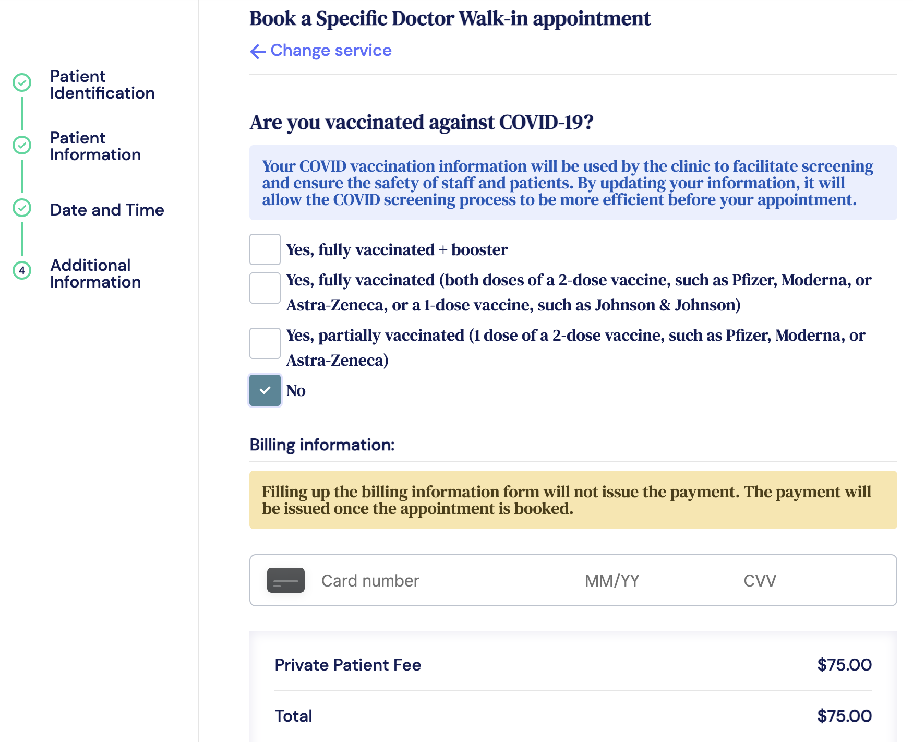Click the step 4 number circle icon
This screenshot has width=913, height=742.
click(22, 270)
